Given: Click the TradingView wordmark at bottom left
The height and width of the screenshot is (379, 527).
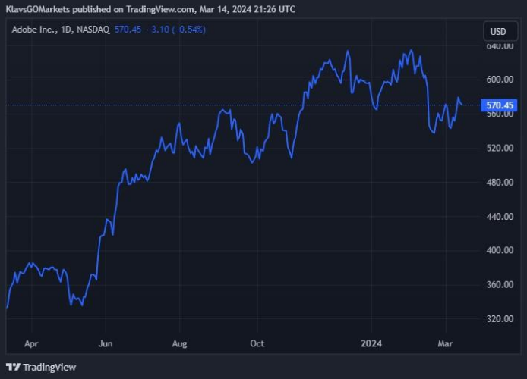Looking at the screenshot, I should point(49,367).
